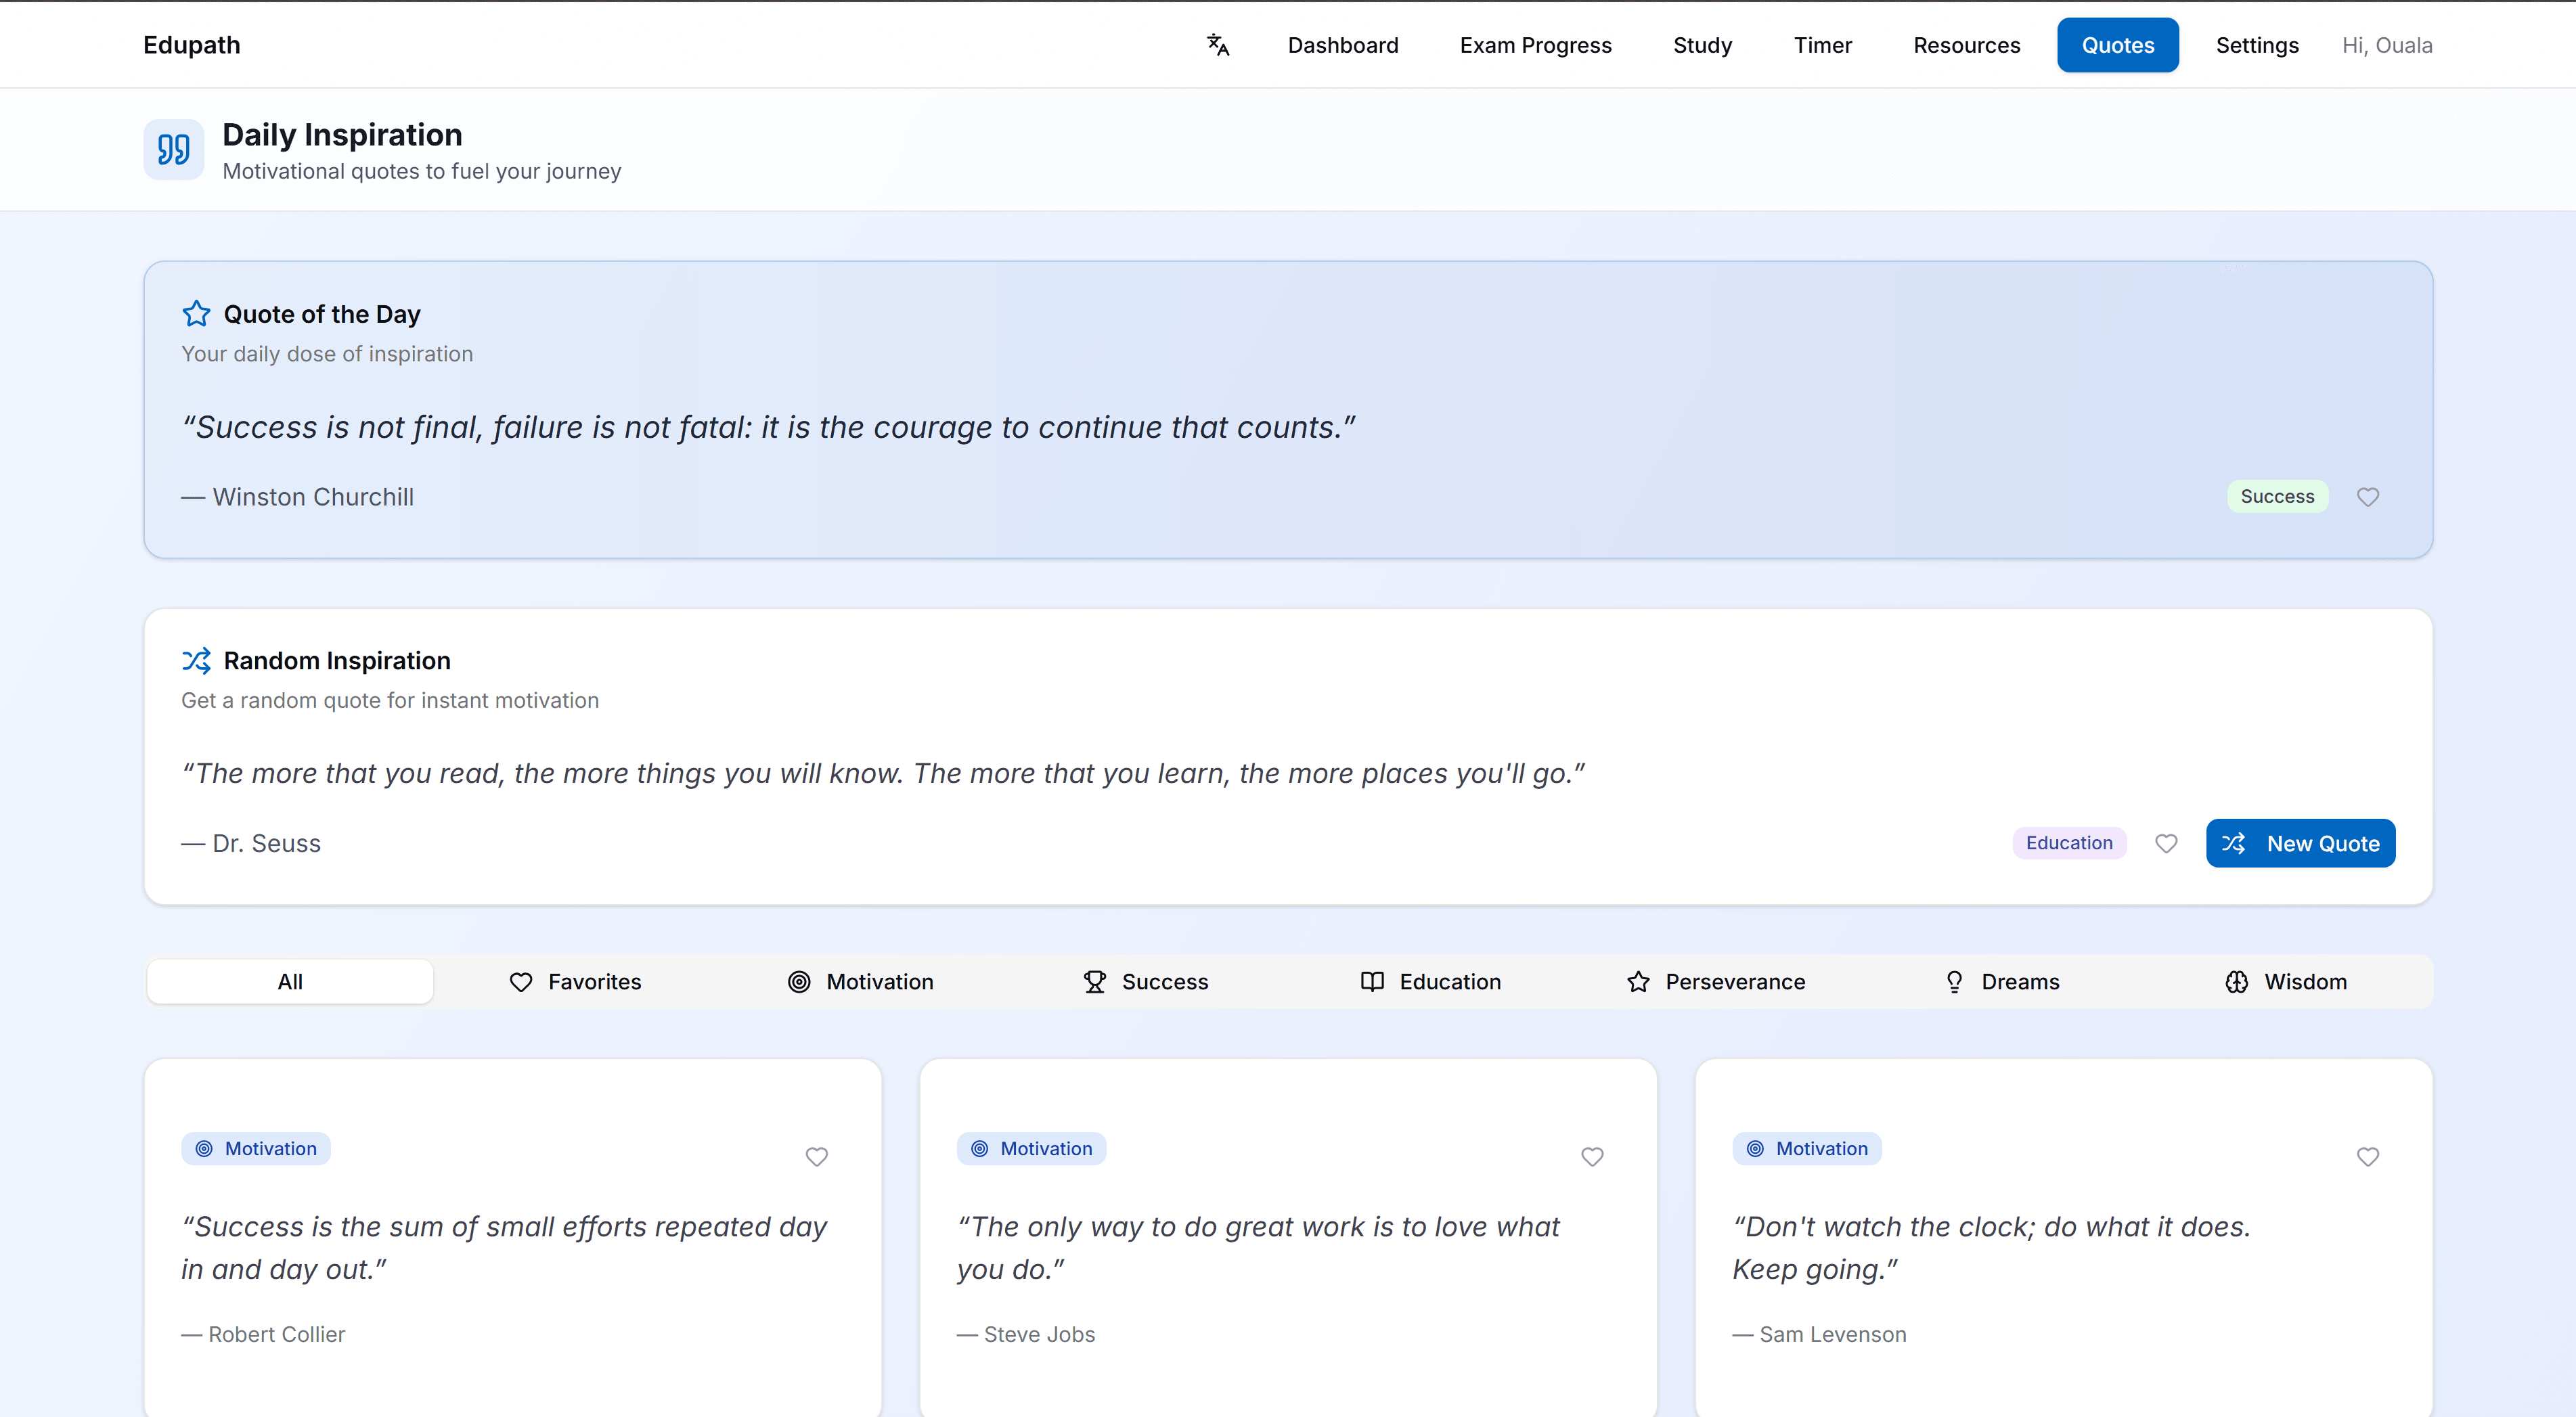Image resolution: width=2576 pixels, height=1417 pixels.
Task: Favorite the Winston Churchill quote with the heart
Action: 2368,496
